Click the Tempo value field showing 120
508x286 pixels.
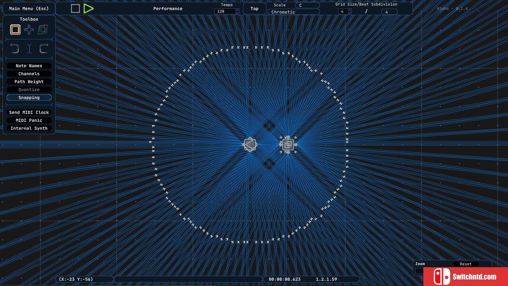pyautogui.click(x=224, y=11)
